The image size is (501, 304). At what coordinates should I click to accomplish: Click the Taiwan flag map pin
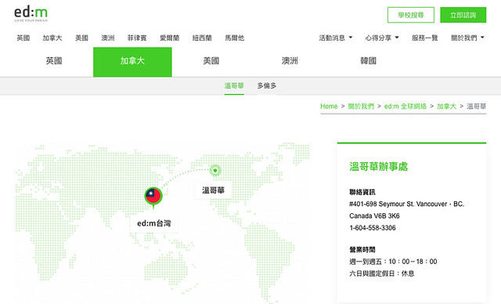153,197
